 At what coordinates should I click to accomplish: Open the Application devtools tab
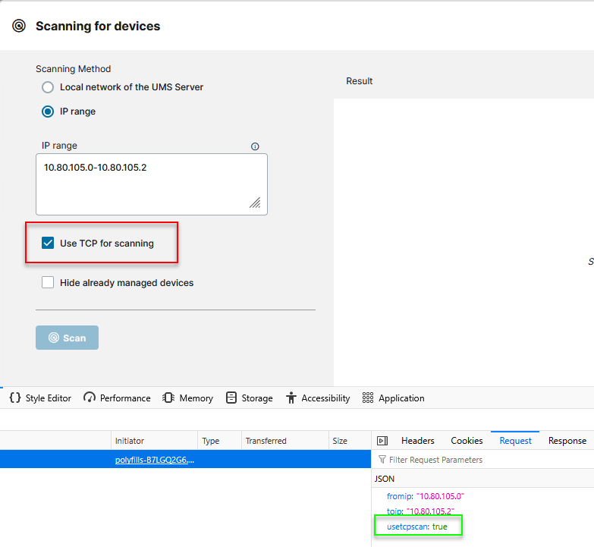393,398
